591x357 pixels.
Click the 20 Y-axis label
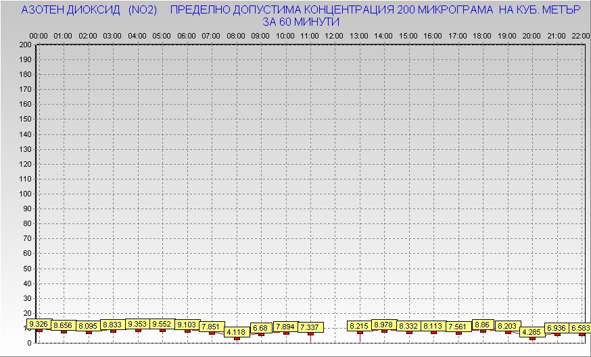point(27,313)
